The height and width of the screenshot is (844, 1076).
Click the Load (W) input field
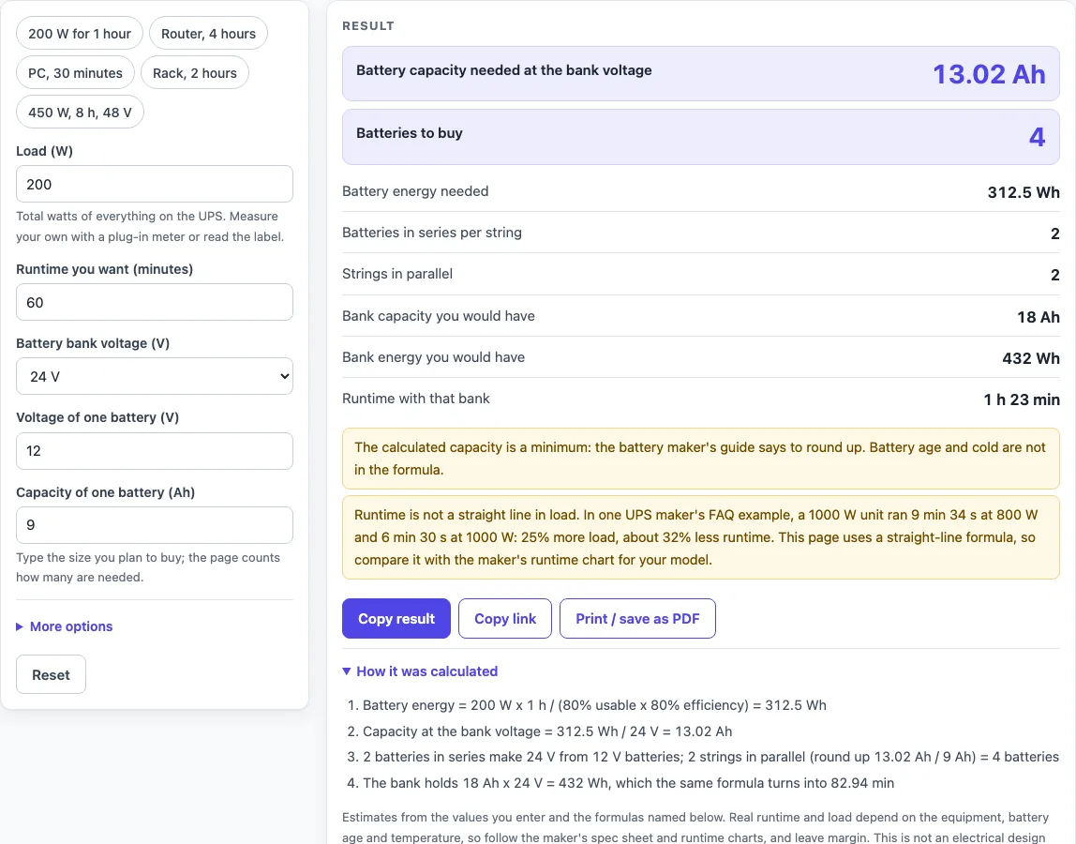[155, 184]
